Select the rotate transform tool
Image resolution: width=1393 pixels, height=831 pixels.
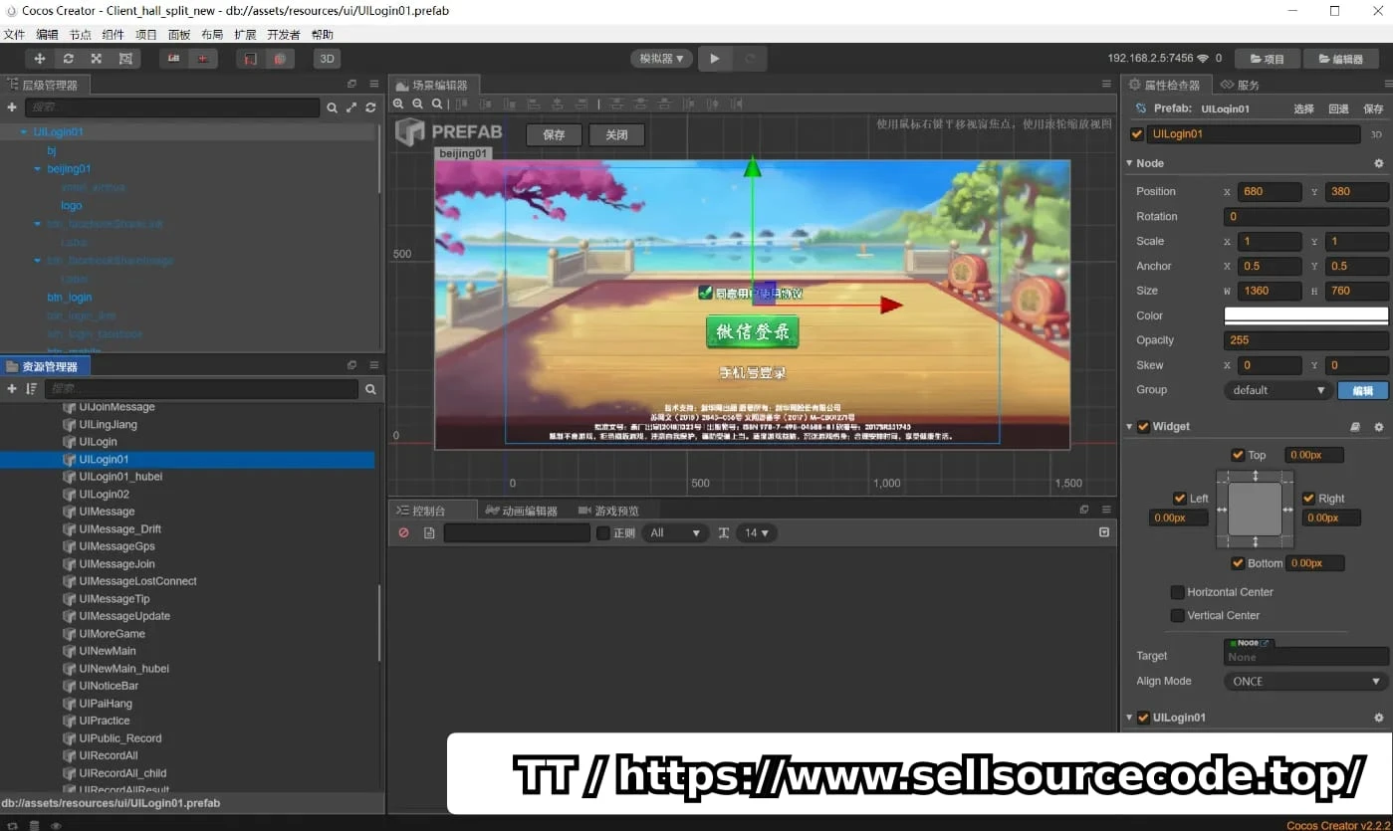(x=69, y=59)
